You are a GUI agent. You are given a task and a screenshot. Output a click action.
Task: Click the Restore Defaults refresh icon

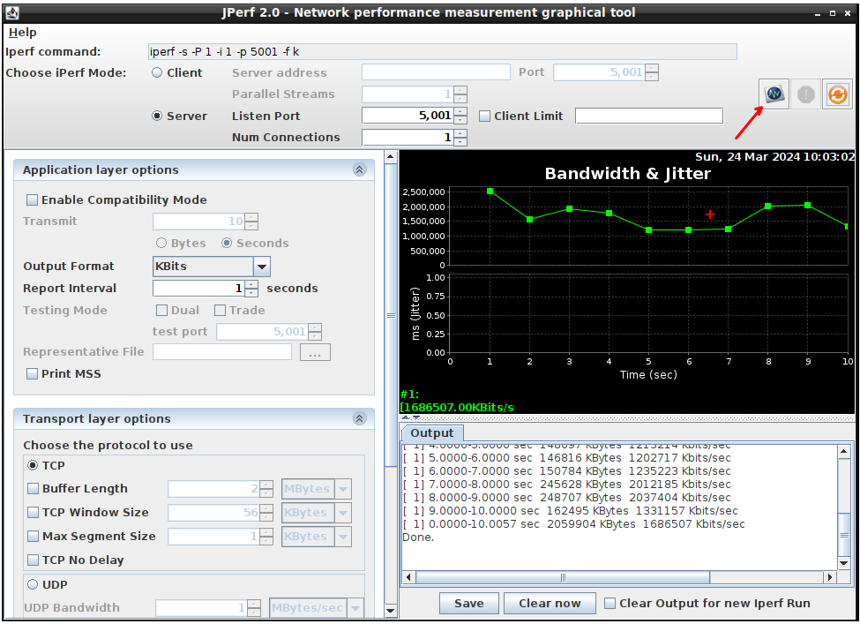coord(837,94)
